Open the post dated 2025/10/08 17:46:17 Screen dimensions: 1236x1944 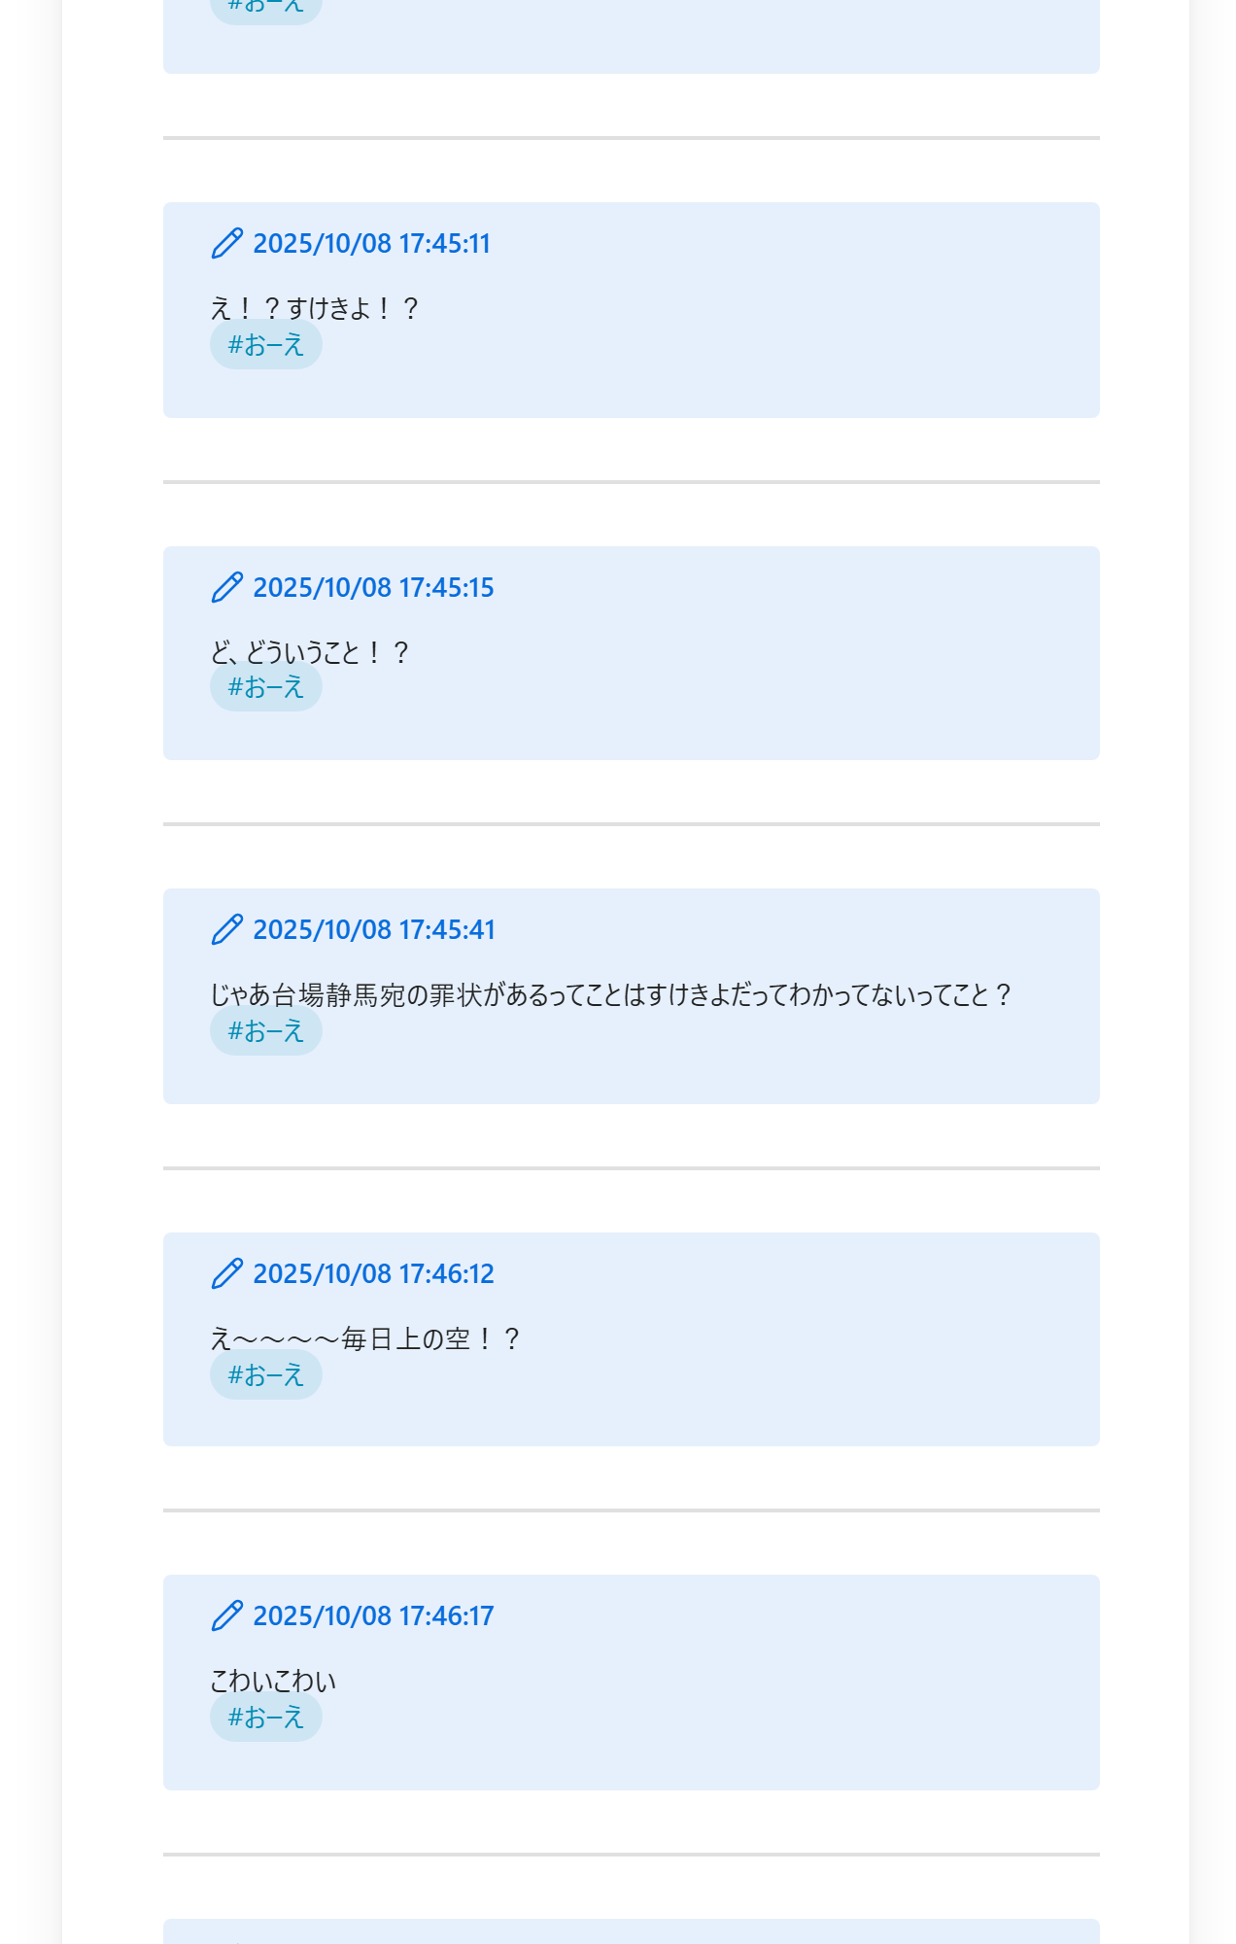point(373,1615)
